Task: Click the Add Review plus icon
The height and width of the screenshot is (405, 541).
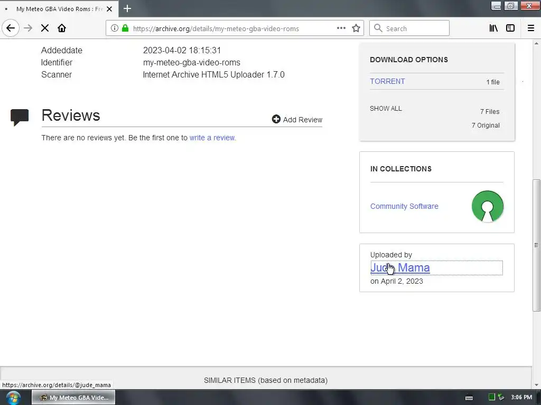Action: pos(276,119)
